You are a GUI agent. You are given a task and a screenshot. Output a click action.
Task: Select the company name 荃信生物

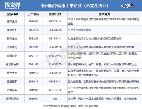(12, 21)
